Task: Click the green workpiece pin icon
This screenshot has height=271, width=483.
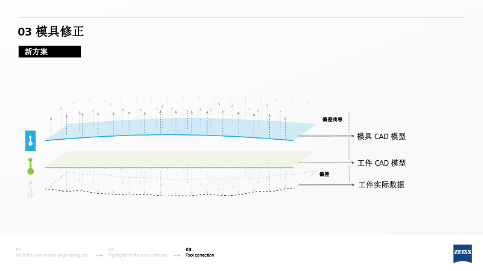Action: point(30,167)
